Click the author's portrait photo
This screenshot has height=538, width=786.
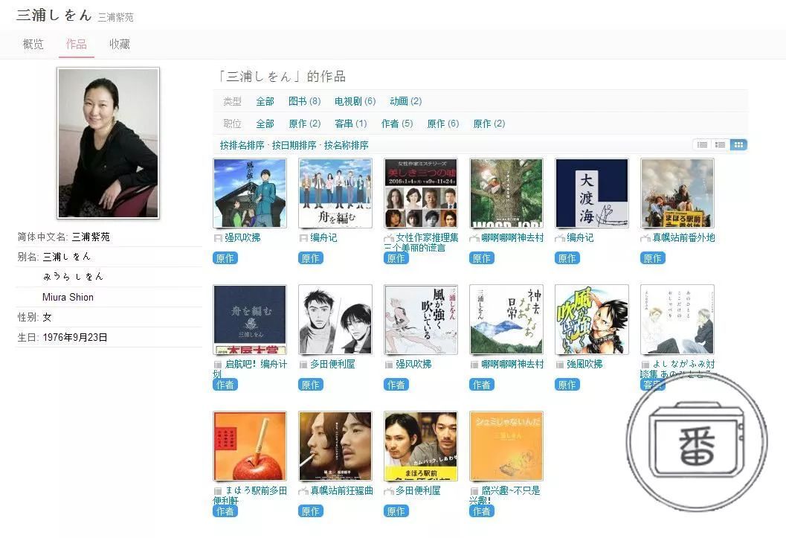pos(109,143)
